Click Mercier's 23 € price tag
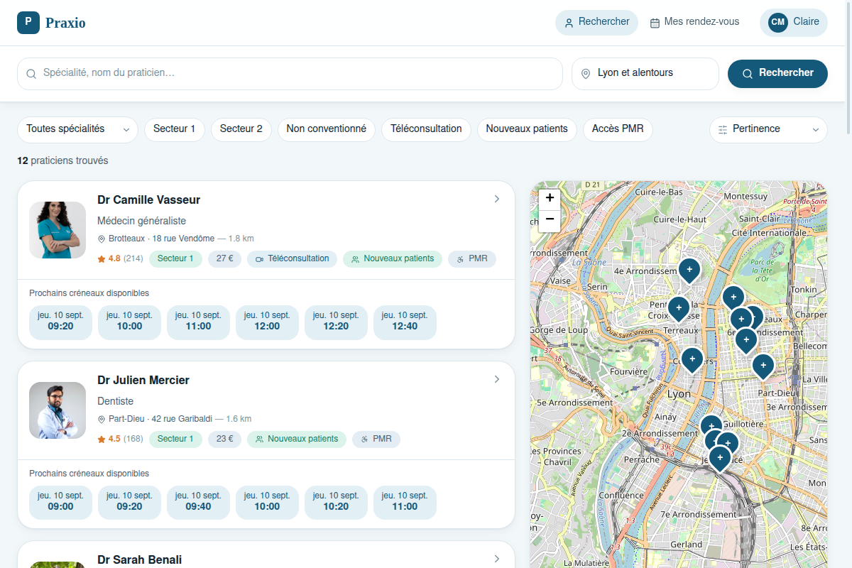852x568 pixels. (x=225, y=439)
